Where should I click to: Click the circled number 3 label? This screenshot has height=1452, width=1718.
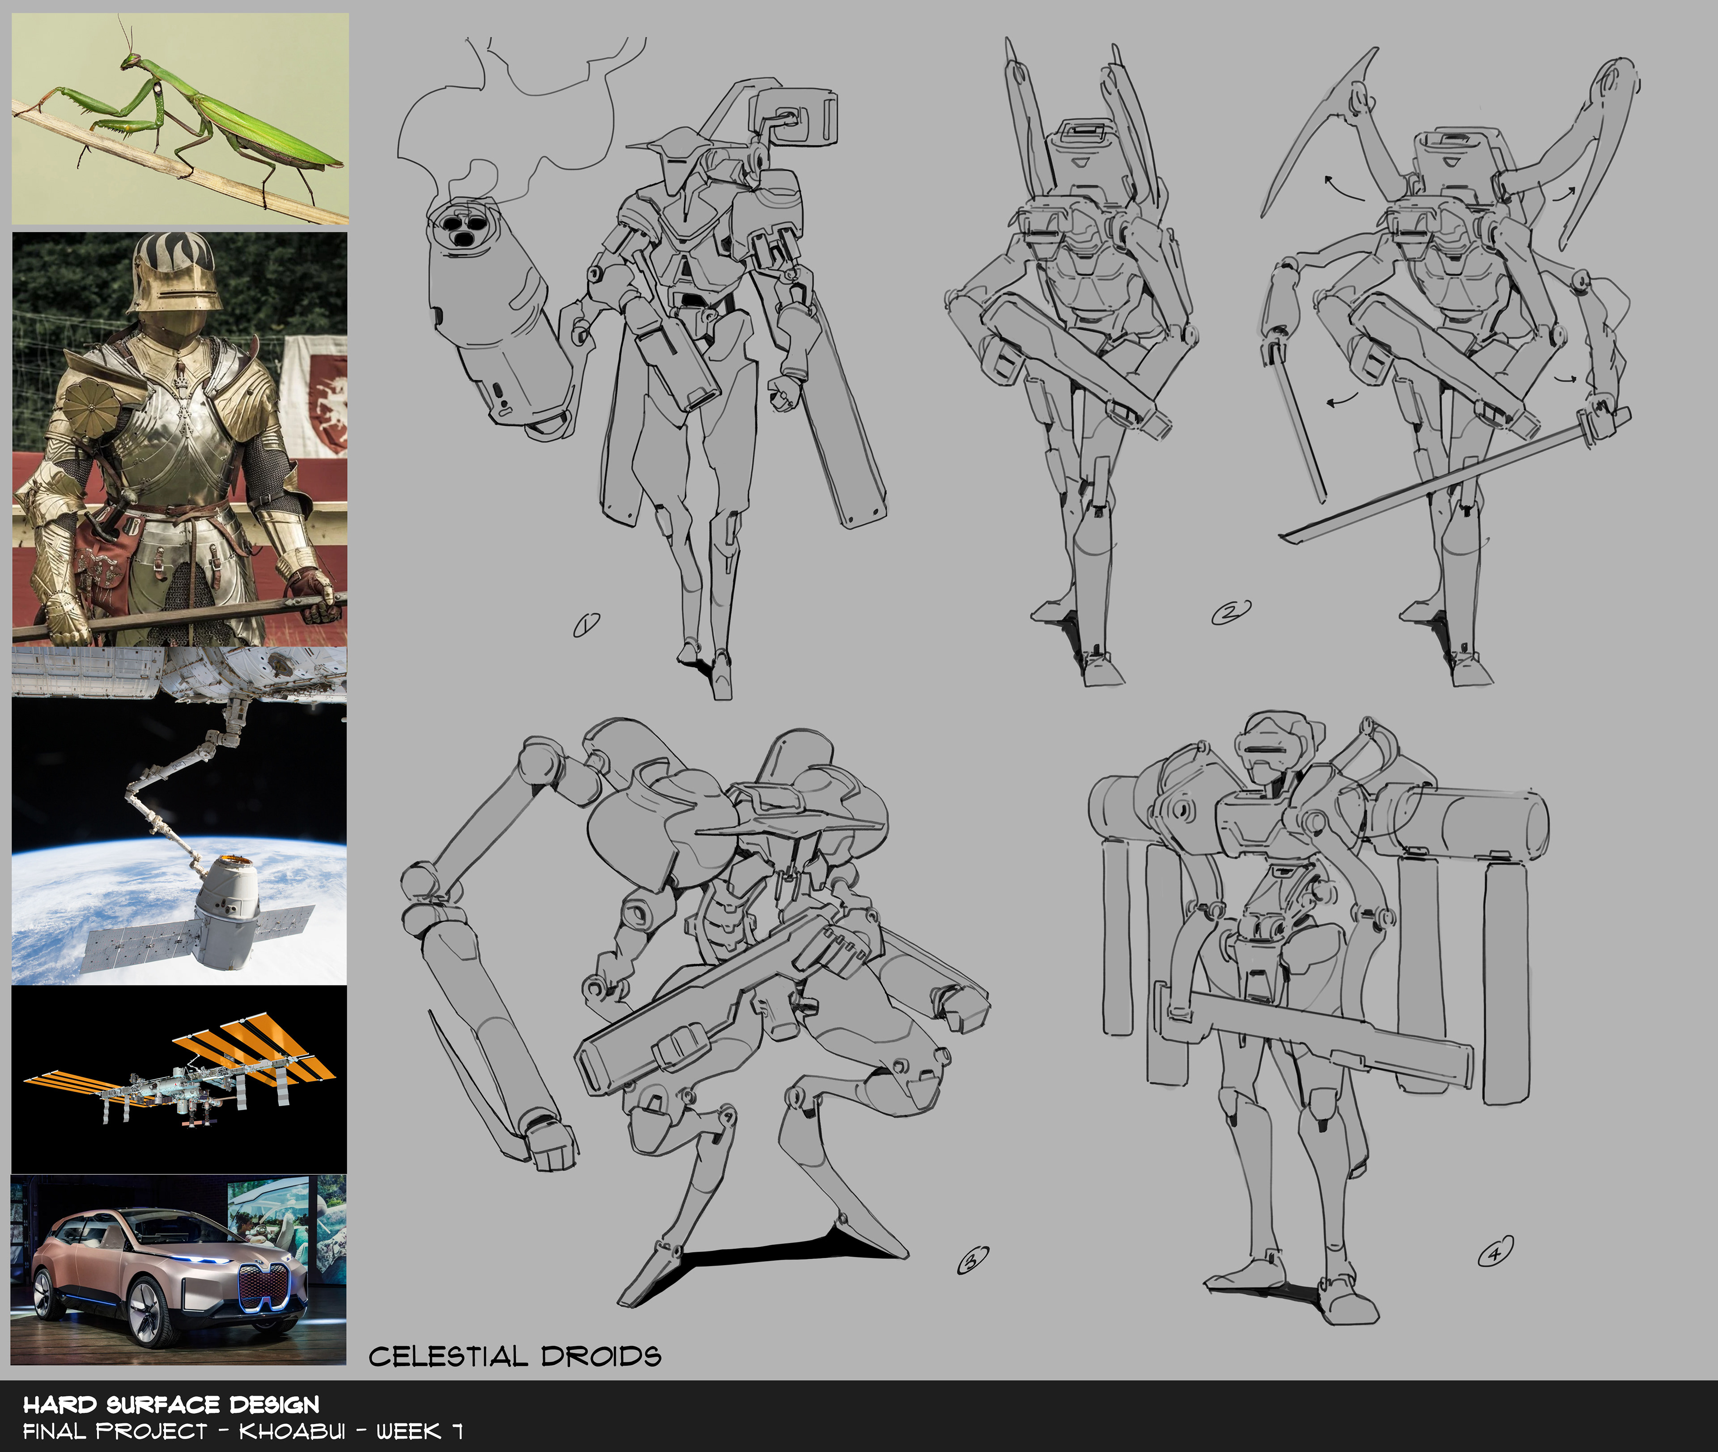tap(972, 1260)
